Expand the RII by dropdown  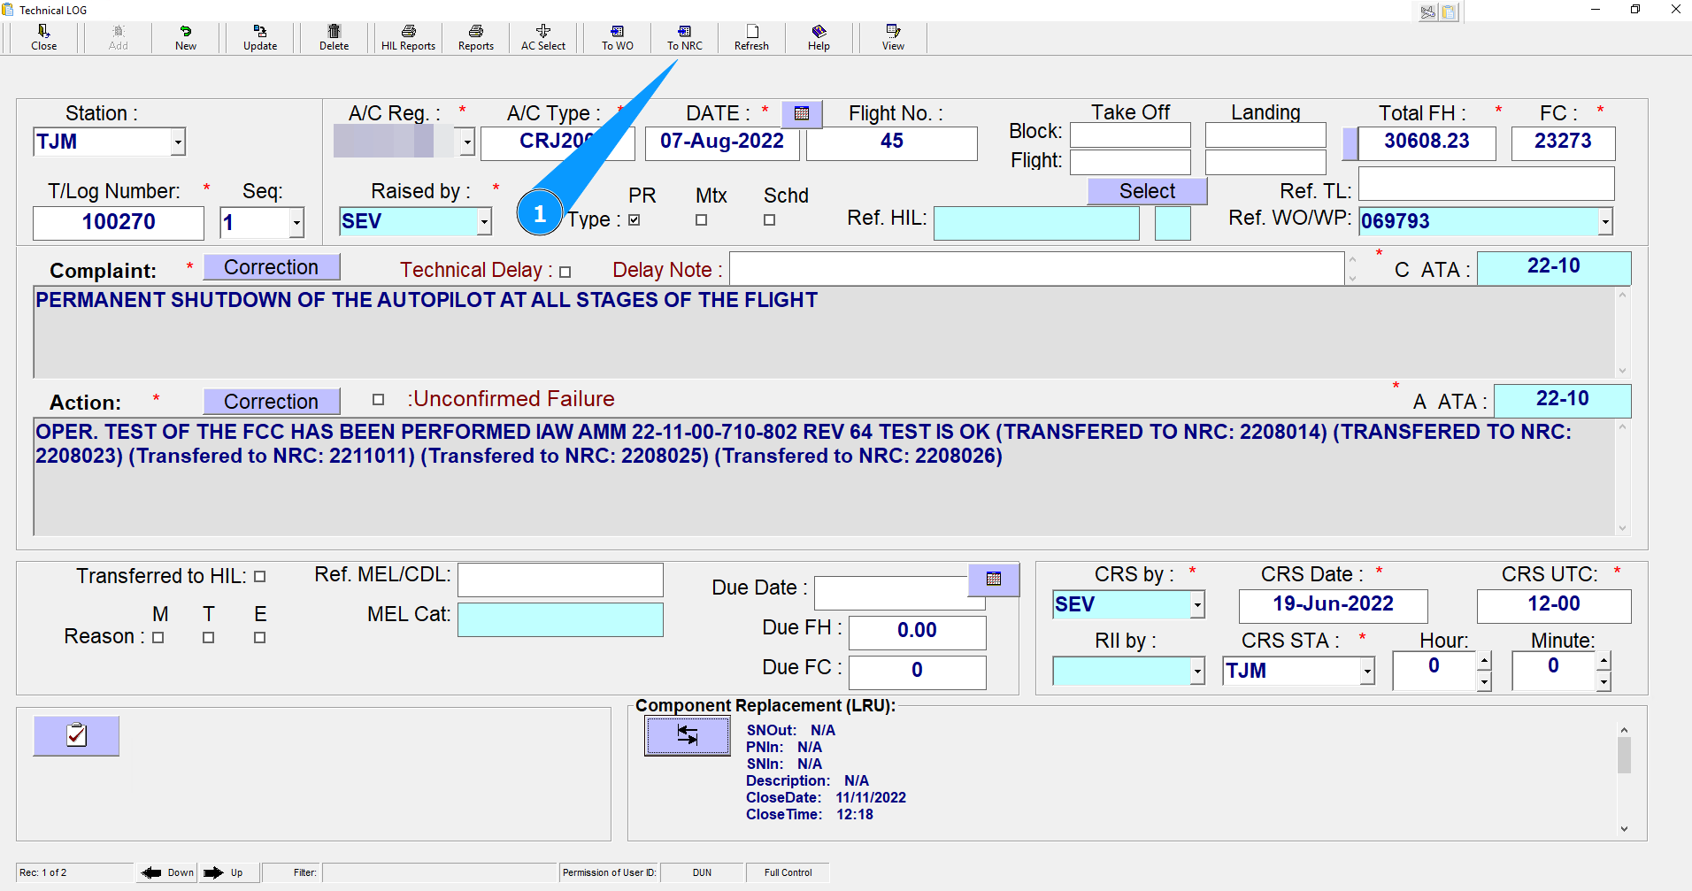(x=1197, y=671)
